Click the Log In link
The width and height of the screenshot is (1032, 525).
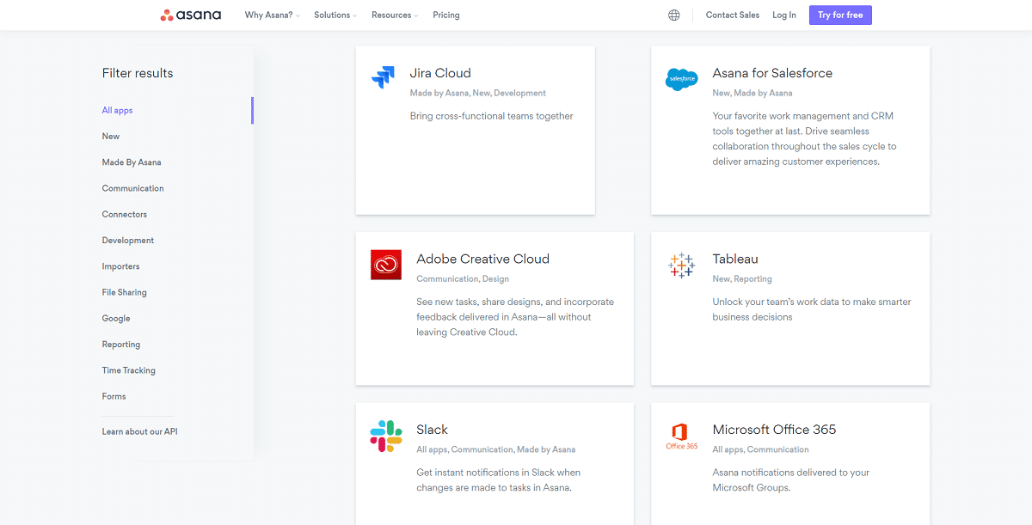[783, 15]
